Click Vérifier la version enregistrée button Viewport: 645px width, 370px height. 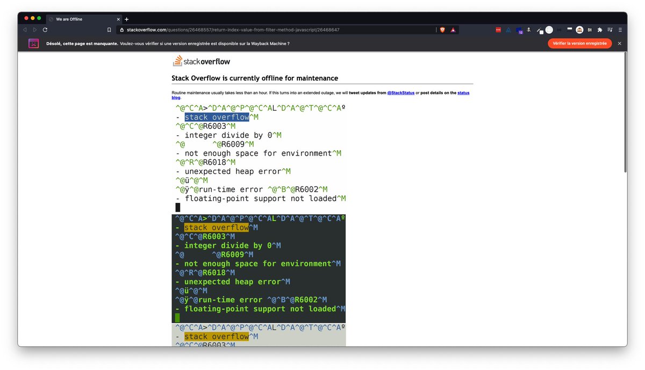coord(579,43)
